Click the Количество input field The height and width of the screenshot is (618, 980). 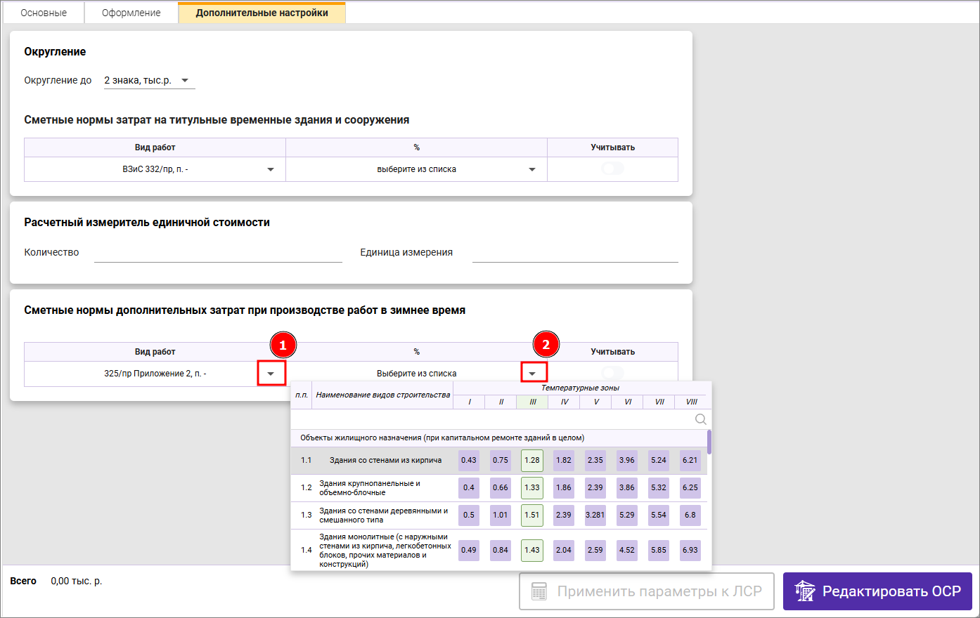point(218,253)
